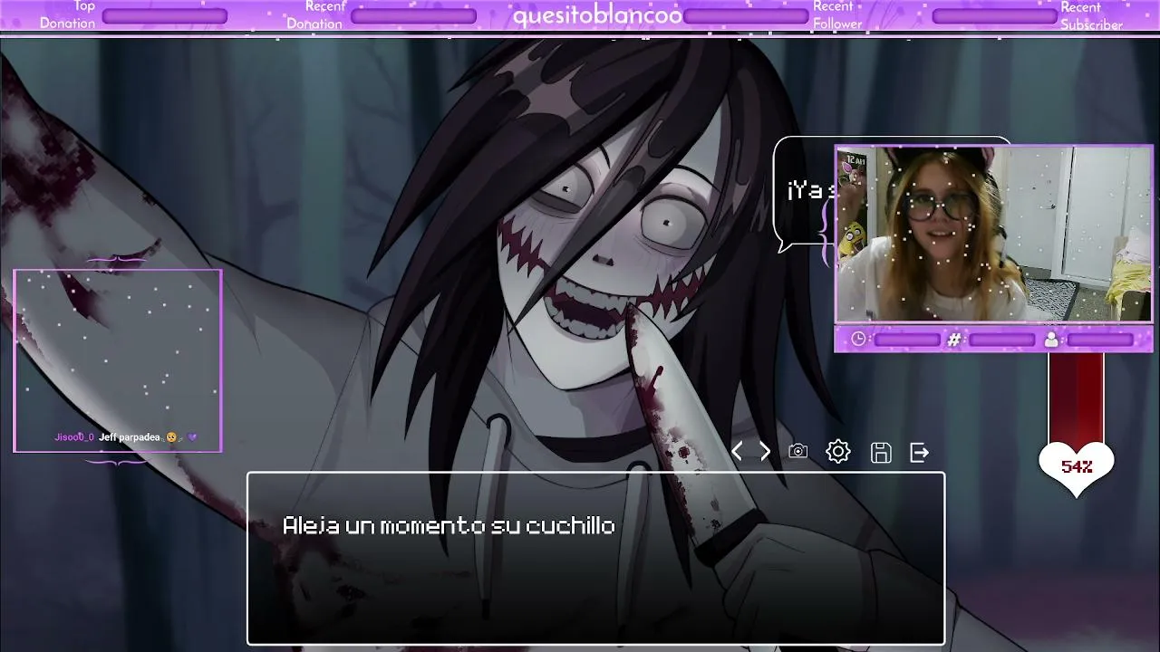Go back with the left arrow icon
Viewport: 1160px width, 652px height.
pyautogui.click(x=737, y=452)
